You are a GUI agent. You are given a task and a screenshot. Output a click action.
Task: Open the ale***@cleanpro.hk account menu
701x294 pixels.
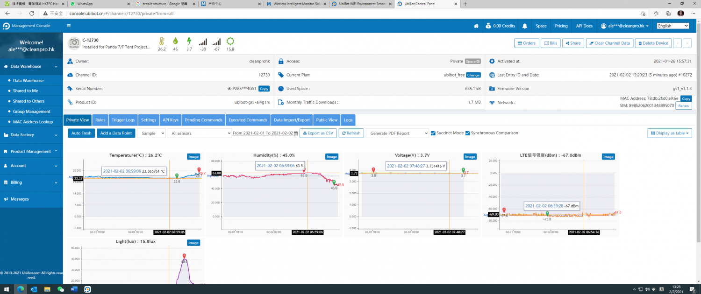click(x=625, y=26)
